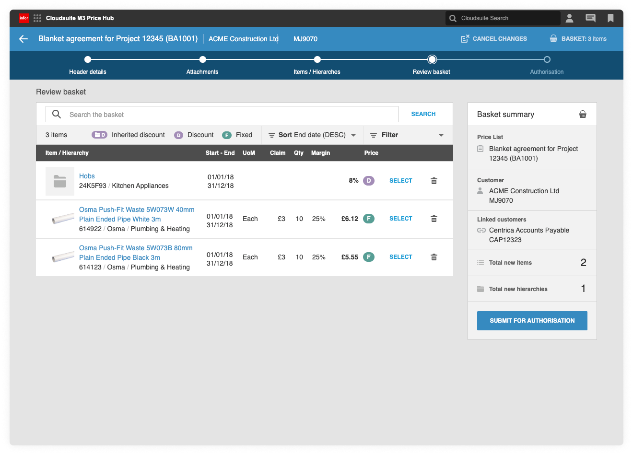633x455 pixels.
Task: Delete the Black 3m pipe with trash icon
Action: click(434, 257)
